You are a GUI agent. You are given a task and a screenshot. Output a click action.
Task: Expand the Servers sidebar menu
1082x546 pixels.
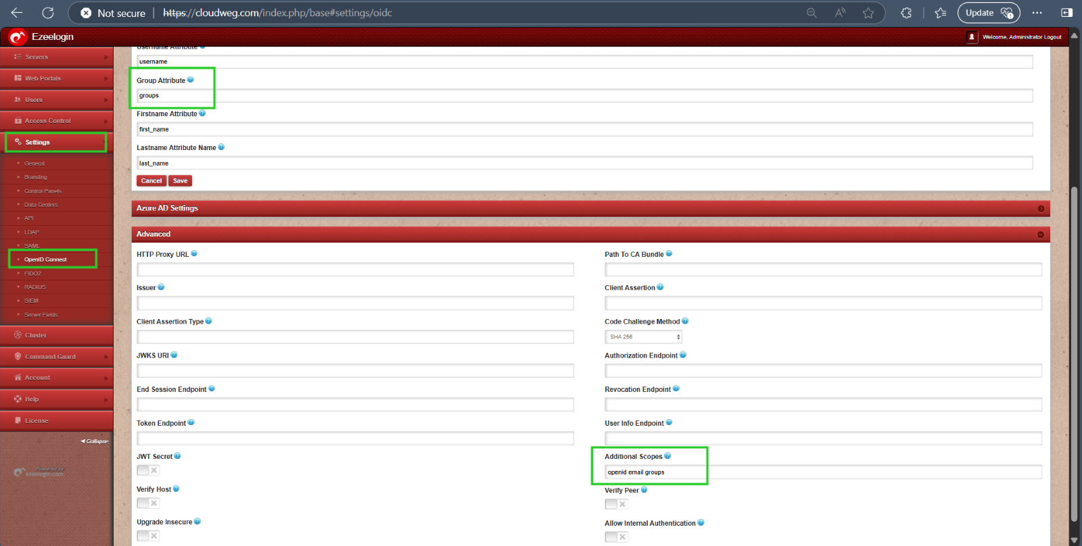pos(57,57)
